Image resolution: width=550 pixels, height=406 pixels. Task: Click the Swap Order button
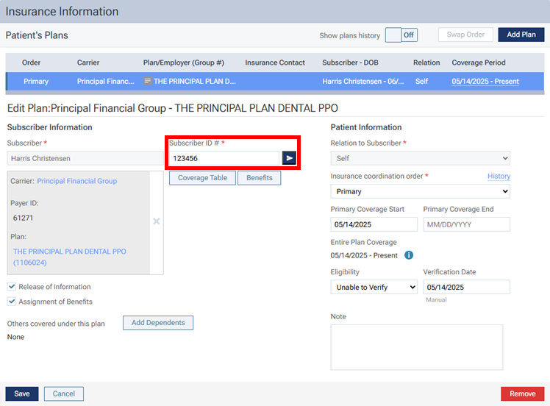click(x=465, y=35)
